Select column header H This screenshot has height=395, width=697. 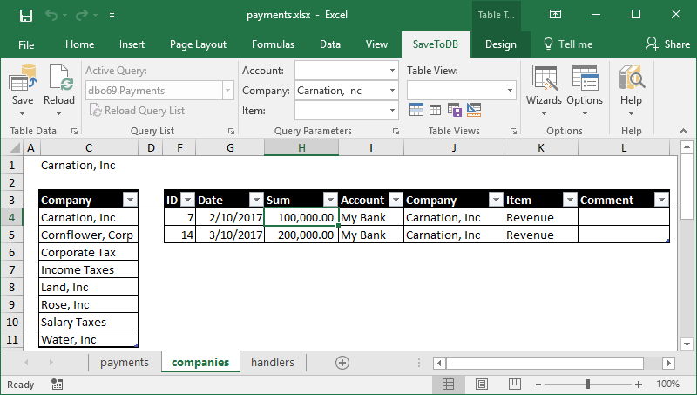click(x=301, y=147)
